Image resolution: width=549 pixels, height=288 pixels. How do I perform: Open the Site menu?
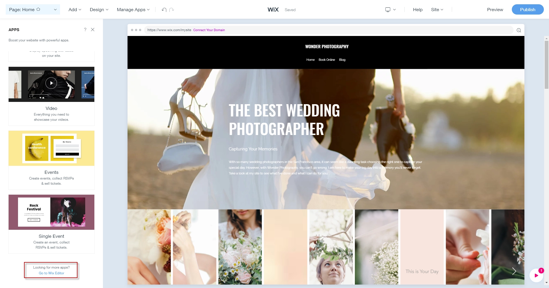coord(437,10)
